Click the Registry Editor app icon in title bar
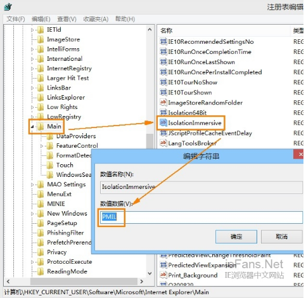Image resolution: width=306 pixels, height=298 pixels. pos(8,7)
